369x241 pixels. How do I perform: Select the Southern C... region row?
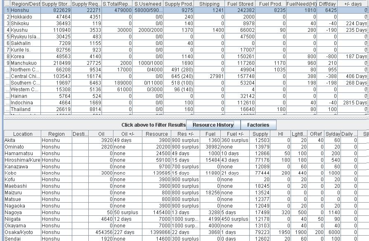point(186,83)
